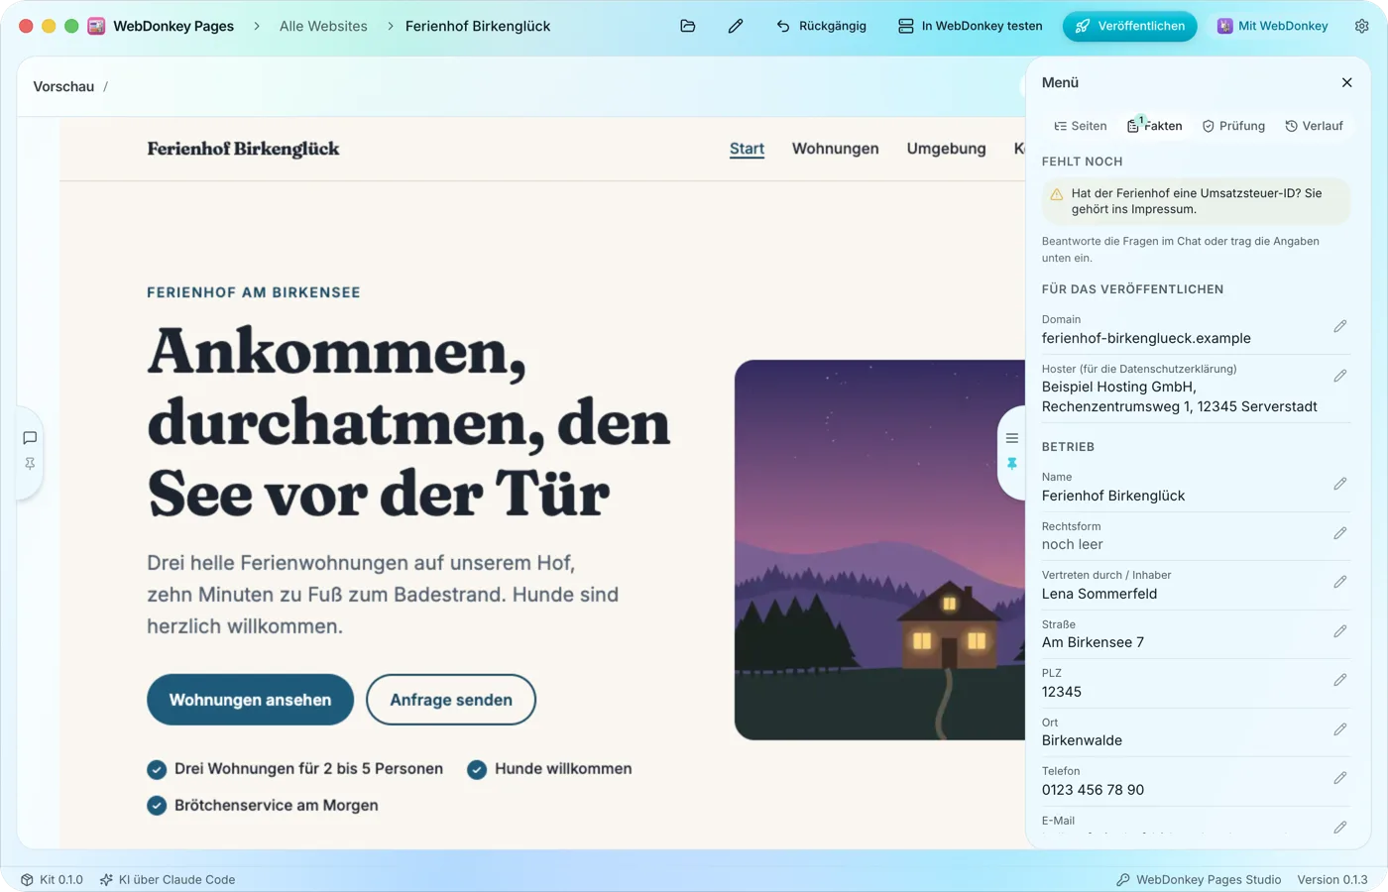Edit the Straße pencil icon
Image resolution: width=1388 pixels, height=892 pixels.
tap(1340, 631)
